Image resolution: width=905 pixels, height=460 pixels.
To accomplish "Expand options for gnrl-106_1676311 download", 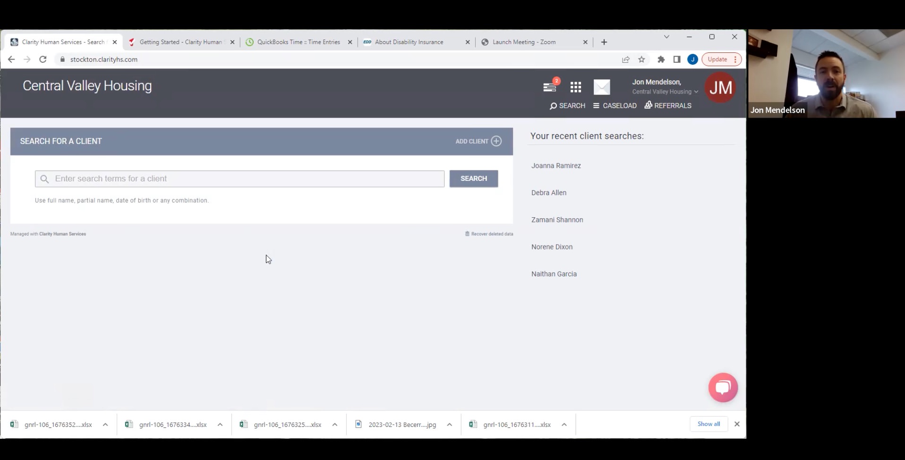I will coord(564,425).
